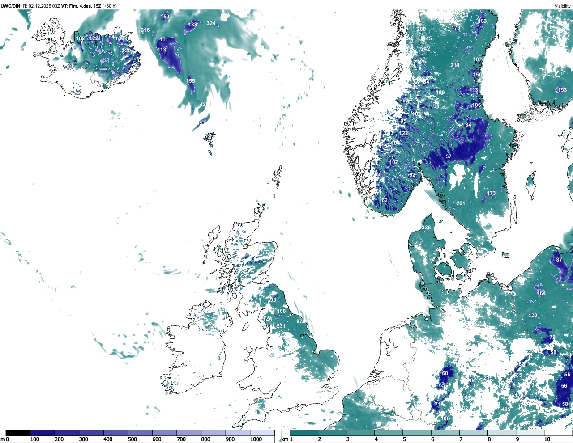Viewport: 573px width, 443px height.
Task: Click the 485 value near bottom right
Action: coord(506,409)
